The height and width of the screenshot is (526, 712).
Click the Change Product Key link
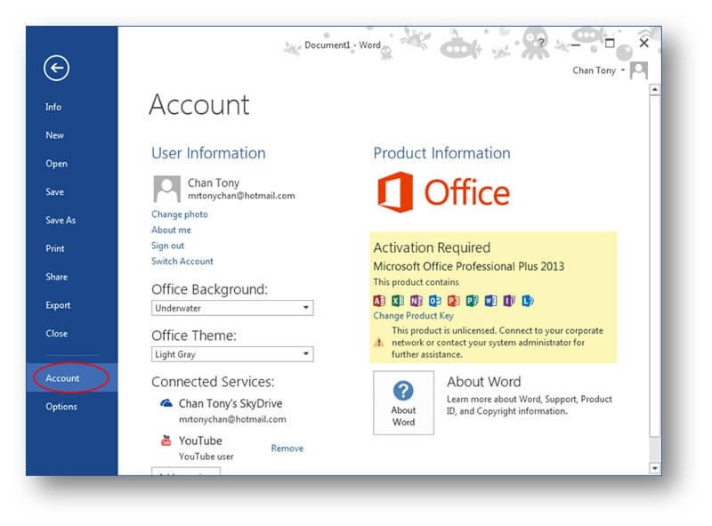coord(413,316)
